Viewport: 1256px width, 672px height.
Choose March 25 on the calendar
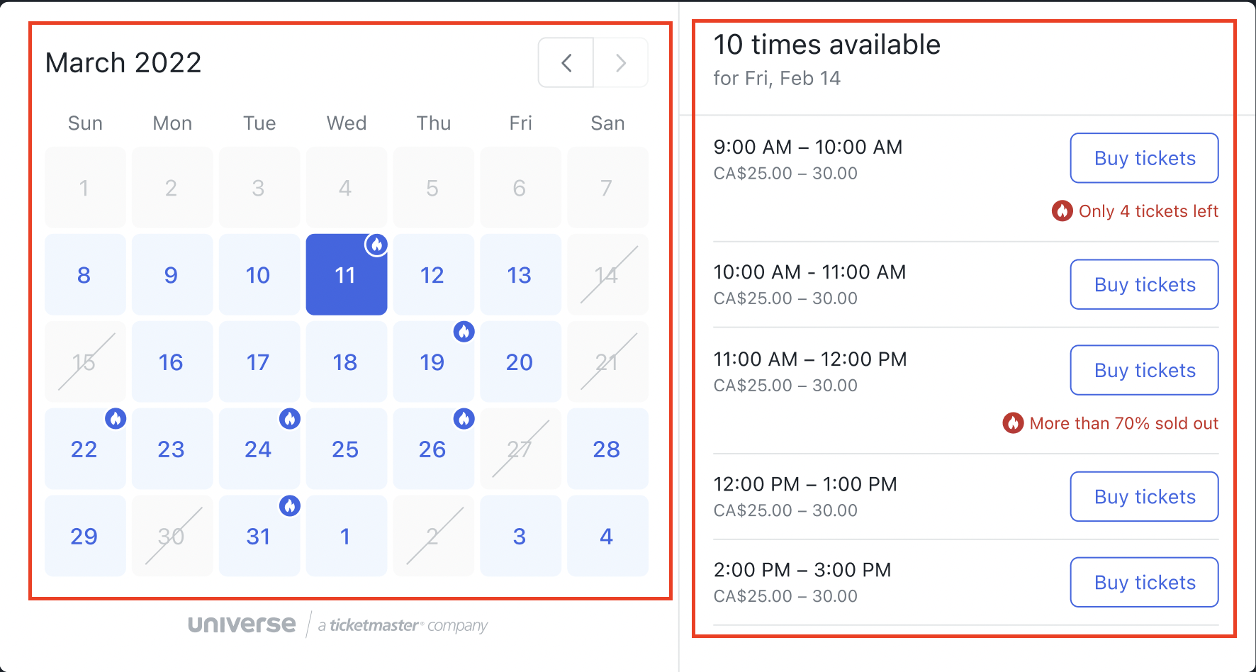click(347, 449)
